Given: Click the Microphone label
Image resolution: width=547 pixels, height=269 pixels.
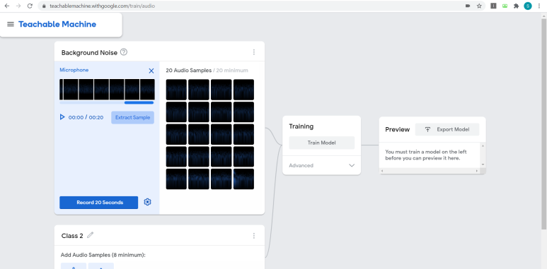Looking at the screenshot, I should [74, 70].
